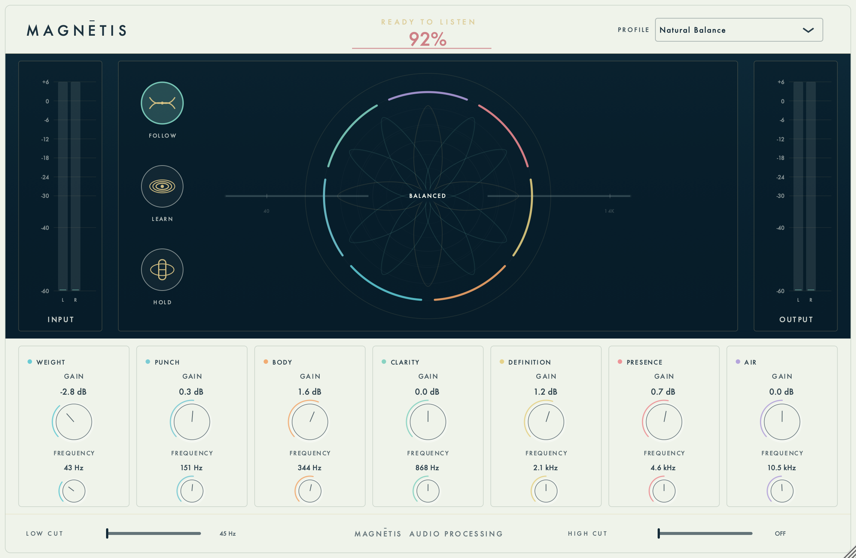Viewport: 856px width, 558px height.
Task: Click the Body gain knob
Action: (310, 422)
